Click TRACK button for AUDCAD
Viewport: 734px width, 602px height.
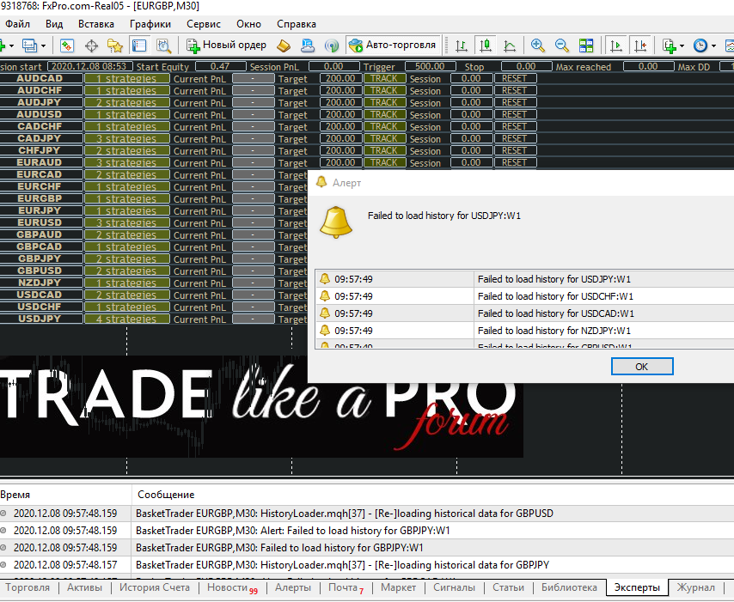(x=384, y=79)
